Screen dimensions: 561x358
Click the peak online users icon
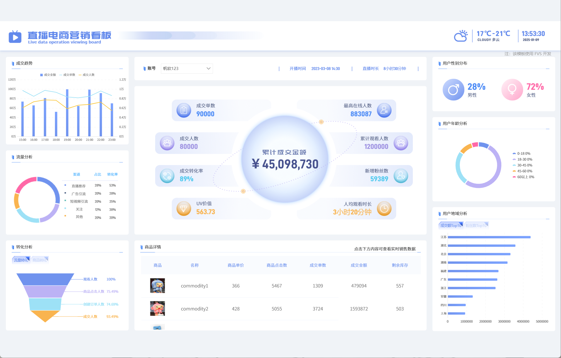[x=384, y=110]
